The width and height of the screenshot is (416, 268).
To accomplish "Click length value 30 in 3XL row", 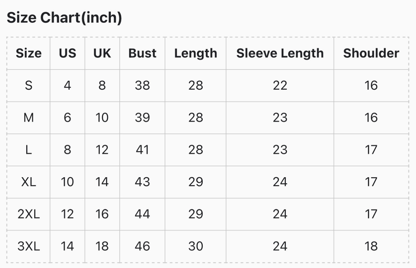I will click(196, 246).
